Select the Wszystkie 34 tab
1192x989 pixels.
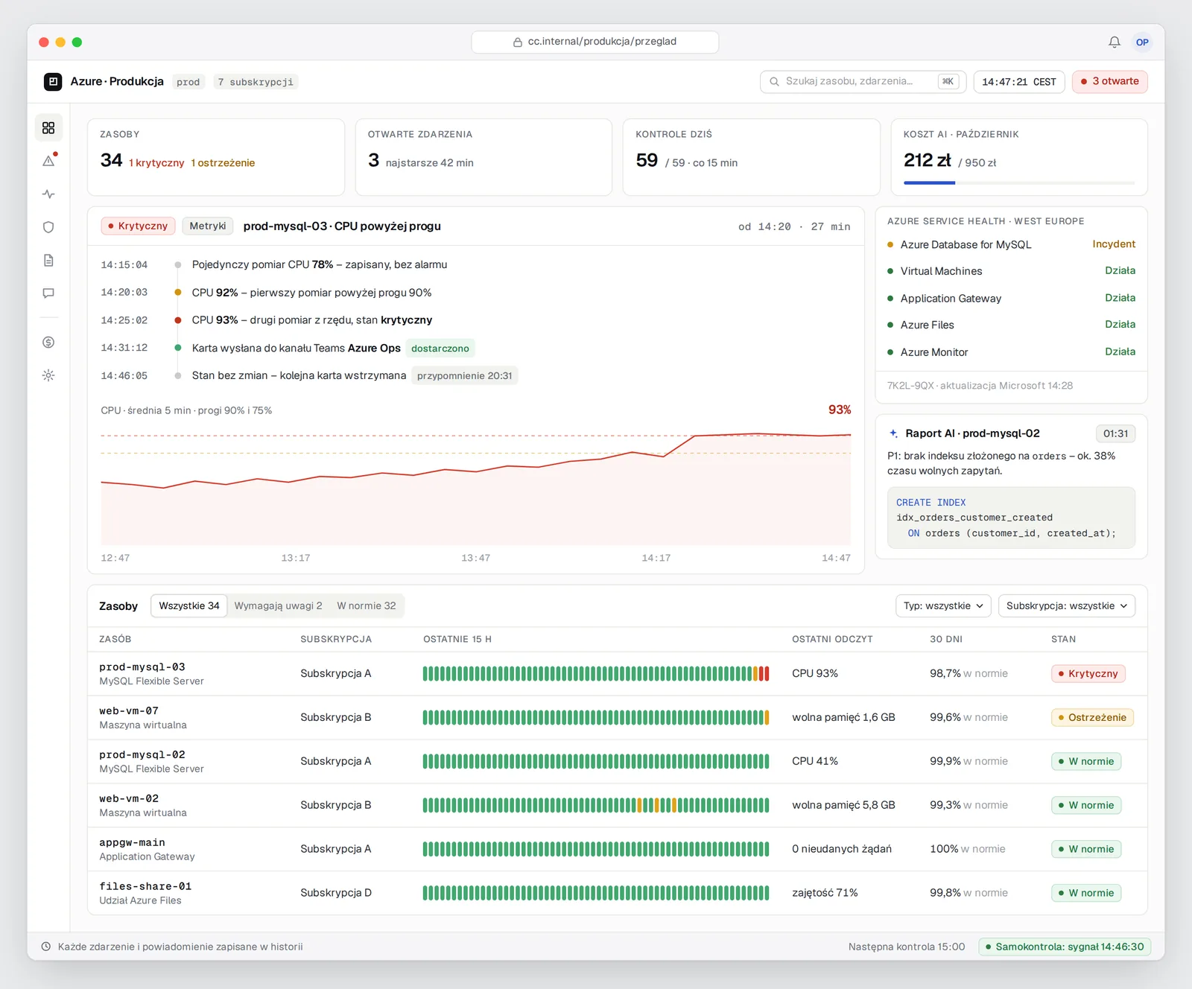[x=189, y=606]
